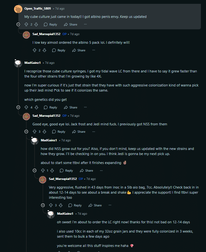
Task: Share Sad_Marsupial1352's albino 5 pack reply
Action: (79, 50)
